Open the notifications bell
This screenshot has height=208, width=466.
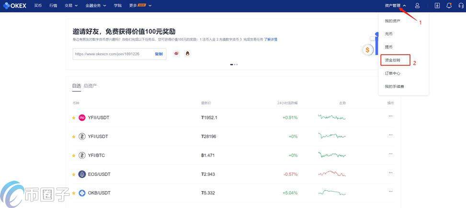point(449,5)
